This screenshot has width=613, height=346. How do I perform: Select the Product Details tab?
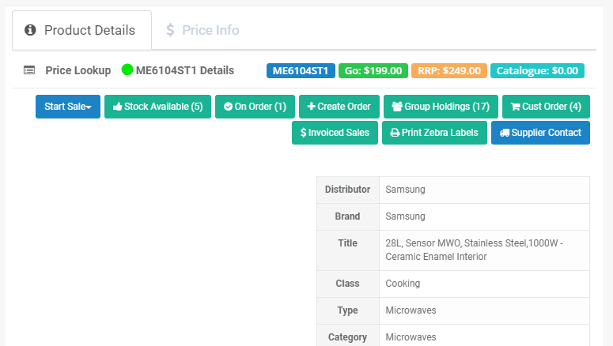(x=81, y=30)
